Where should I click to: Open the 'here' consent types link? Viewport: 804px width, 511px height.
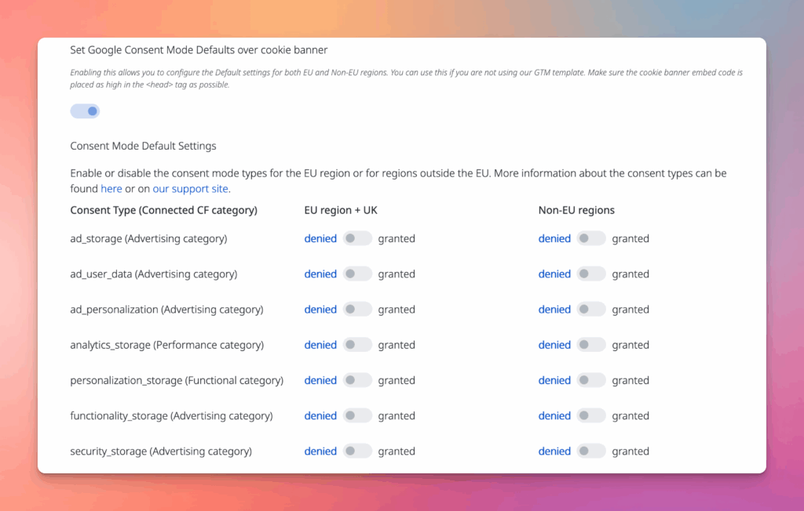[111, 189]
